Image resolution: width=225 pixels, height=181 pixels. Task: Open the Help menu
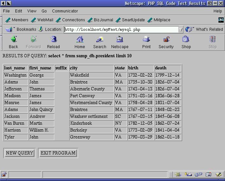217,11
